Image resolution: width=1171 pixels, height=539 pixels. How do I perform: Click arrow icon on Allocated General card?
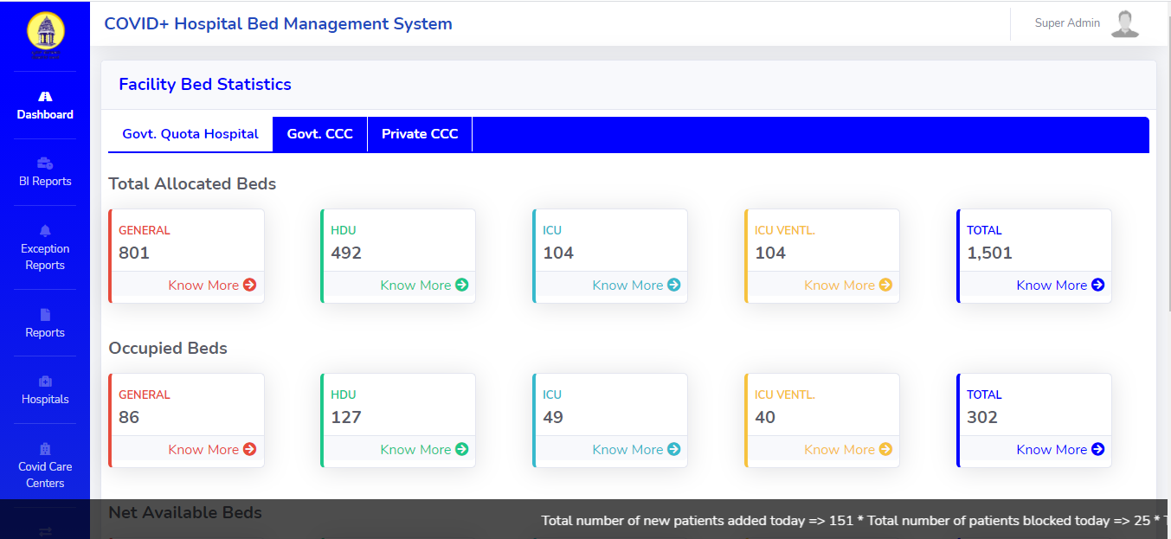point(249,285)
